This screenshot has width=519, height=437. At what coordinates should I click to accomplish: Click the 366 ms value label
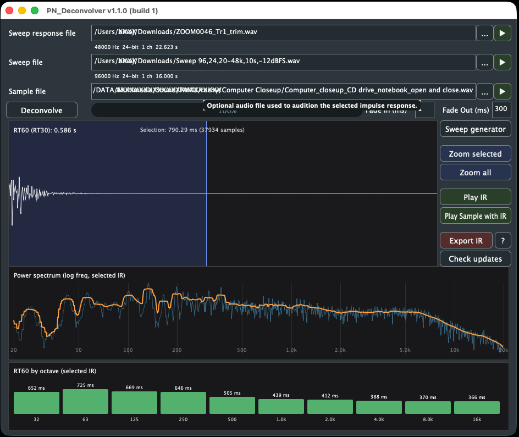pyautogui.click(x=477, y=397)
